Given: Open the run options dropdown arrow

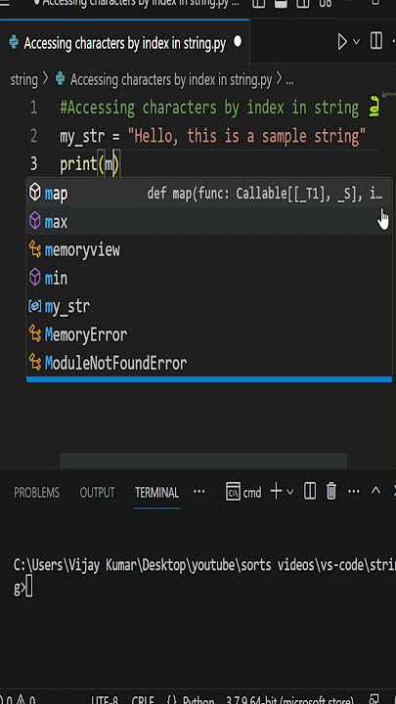Looking at the screenshot, I should [x=357, y=42].
